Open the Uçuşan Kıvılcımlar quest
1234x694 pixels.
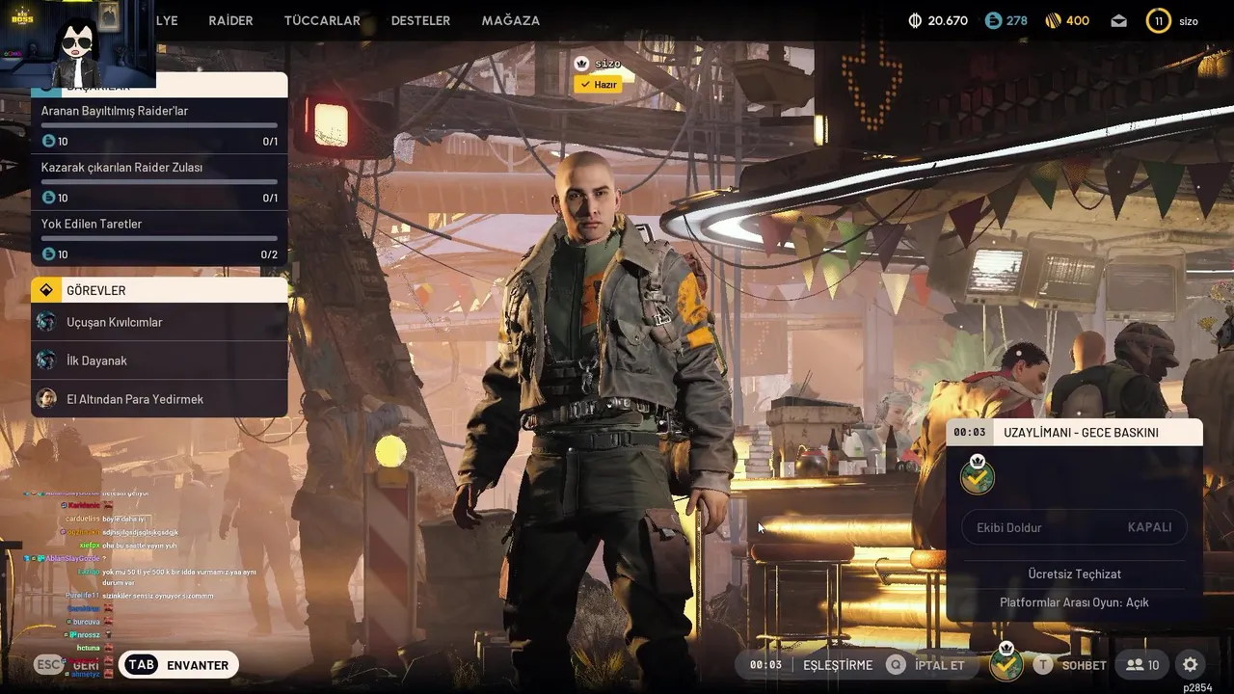click(x=159, y=322)
